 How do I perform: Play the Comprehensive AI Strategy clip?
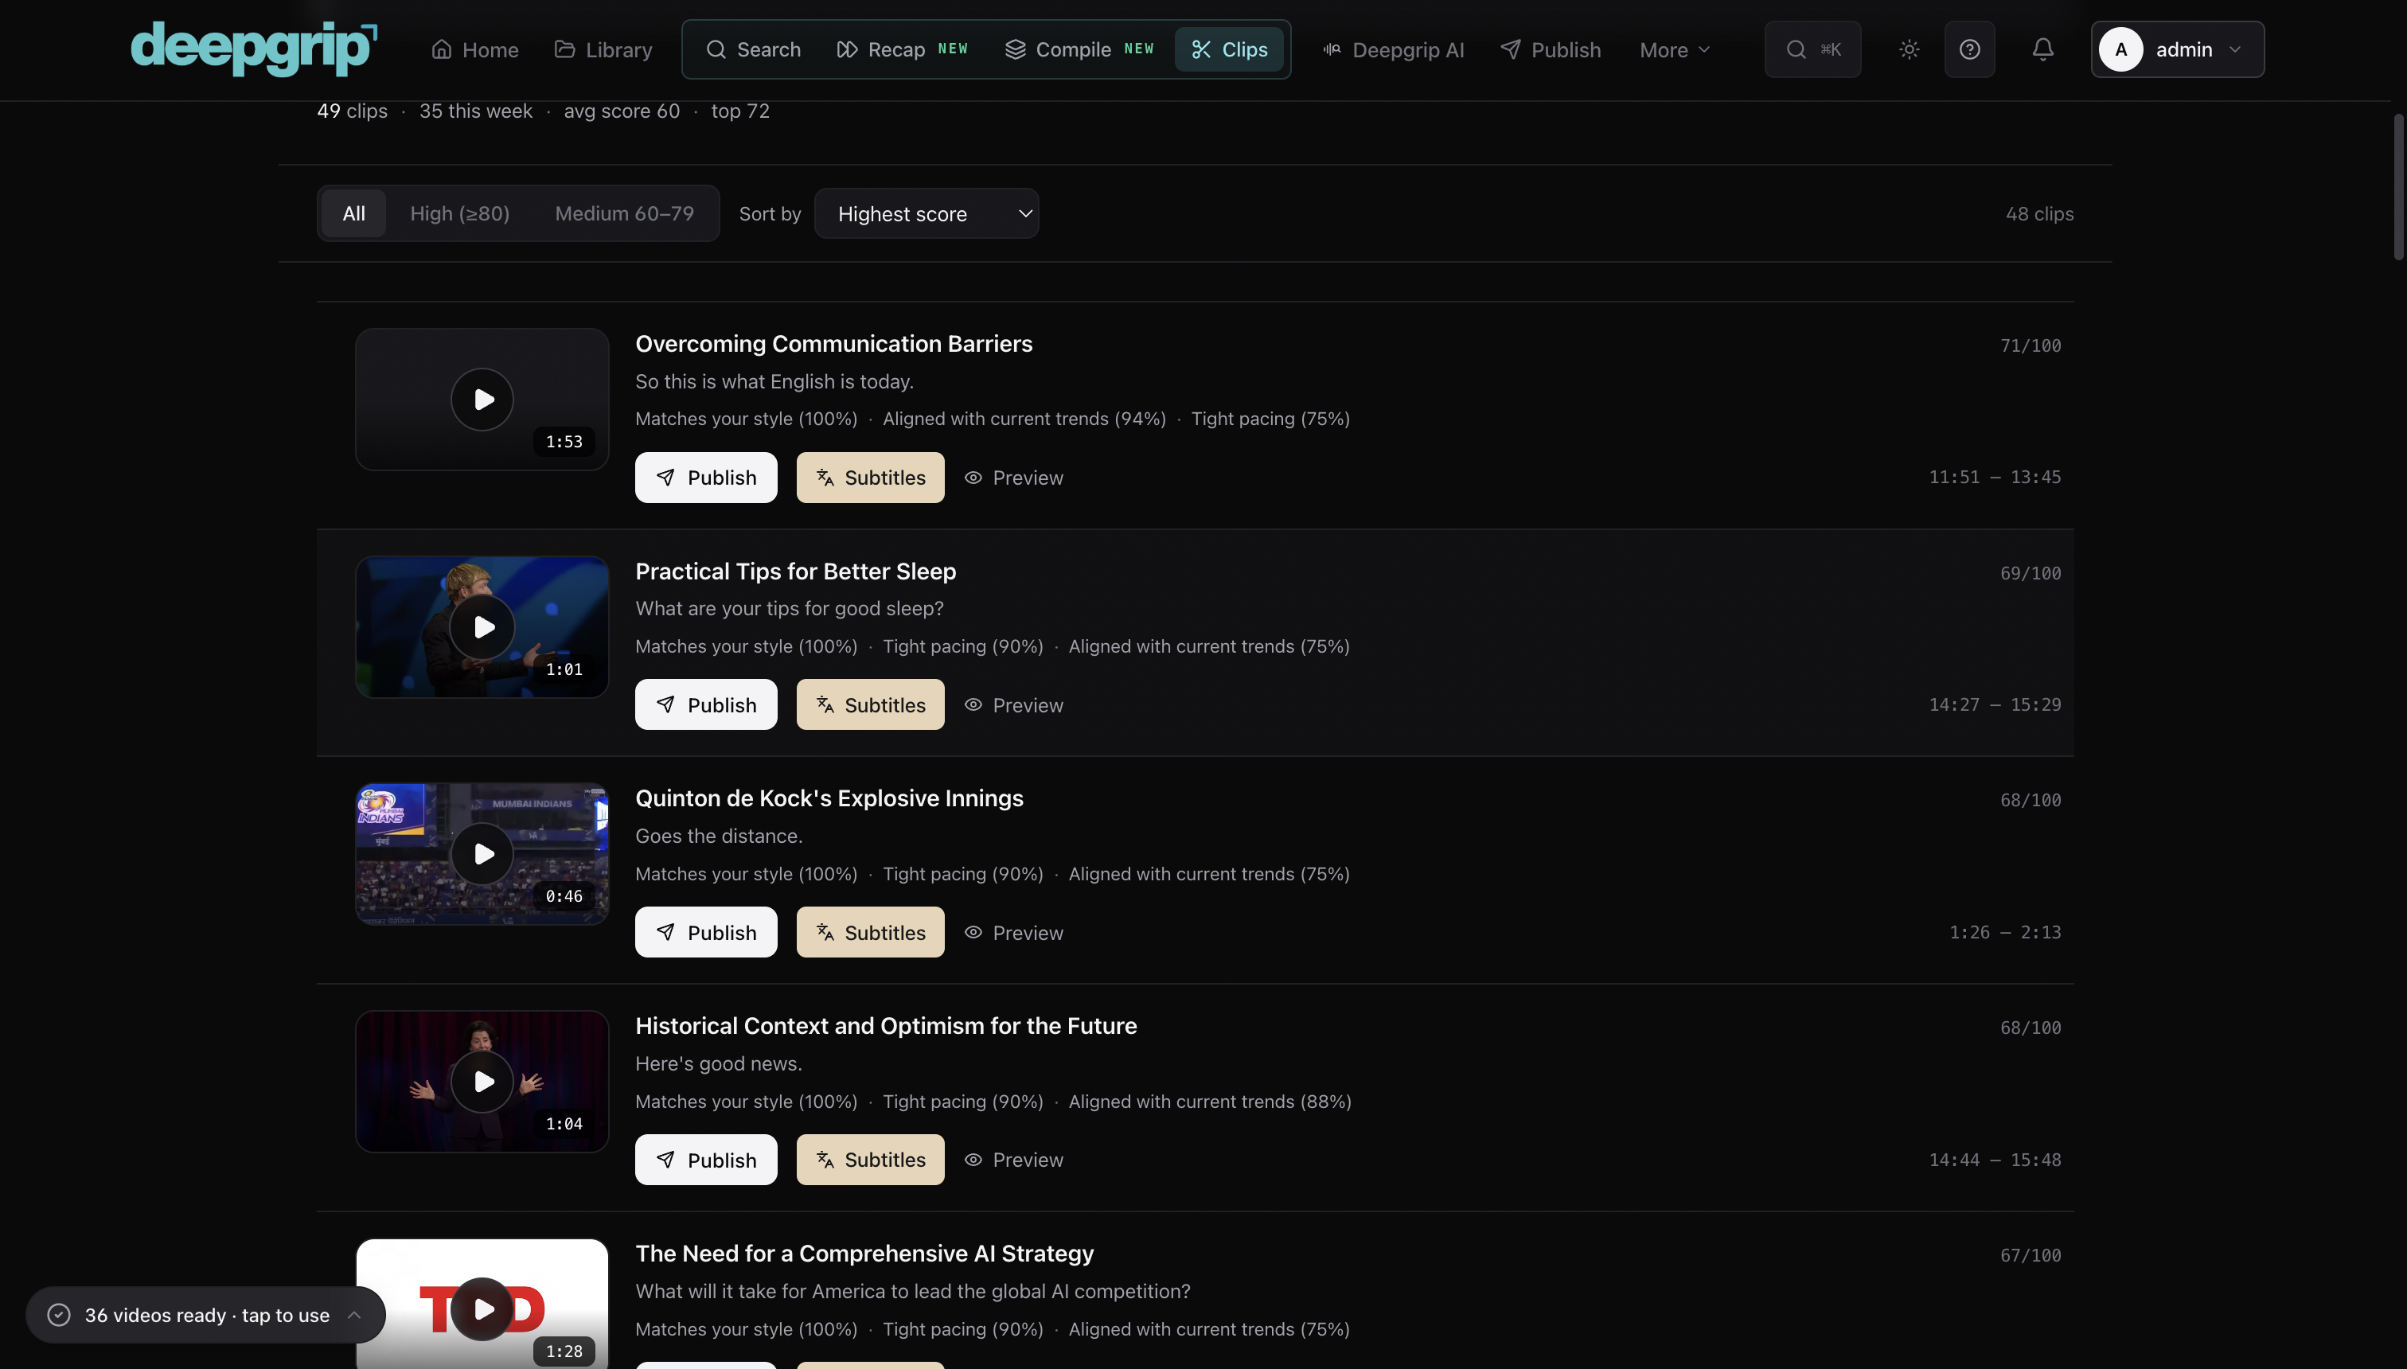(482, 1309)
